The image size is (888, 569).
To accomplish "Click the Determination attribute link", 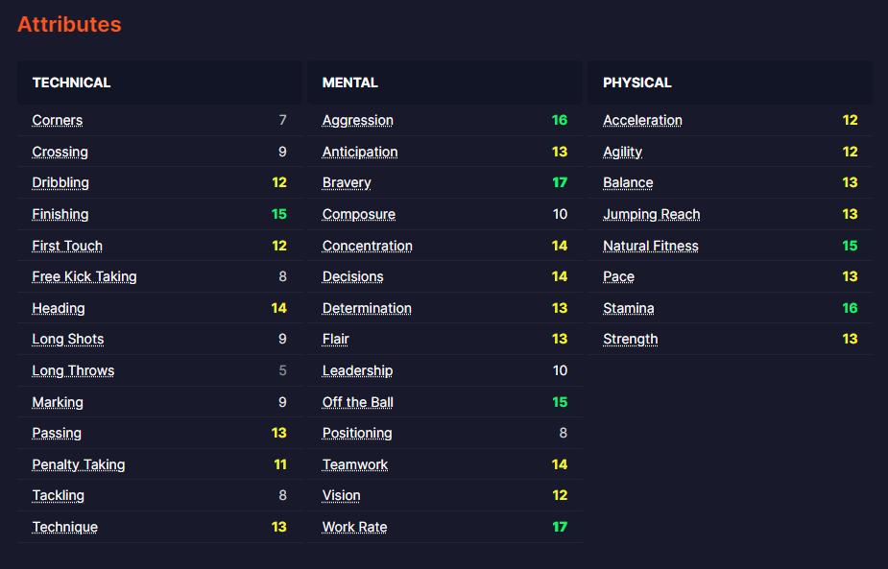I will pos(367,308).
